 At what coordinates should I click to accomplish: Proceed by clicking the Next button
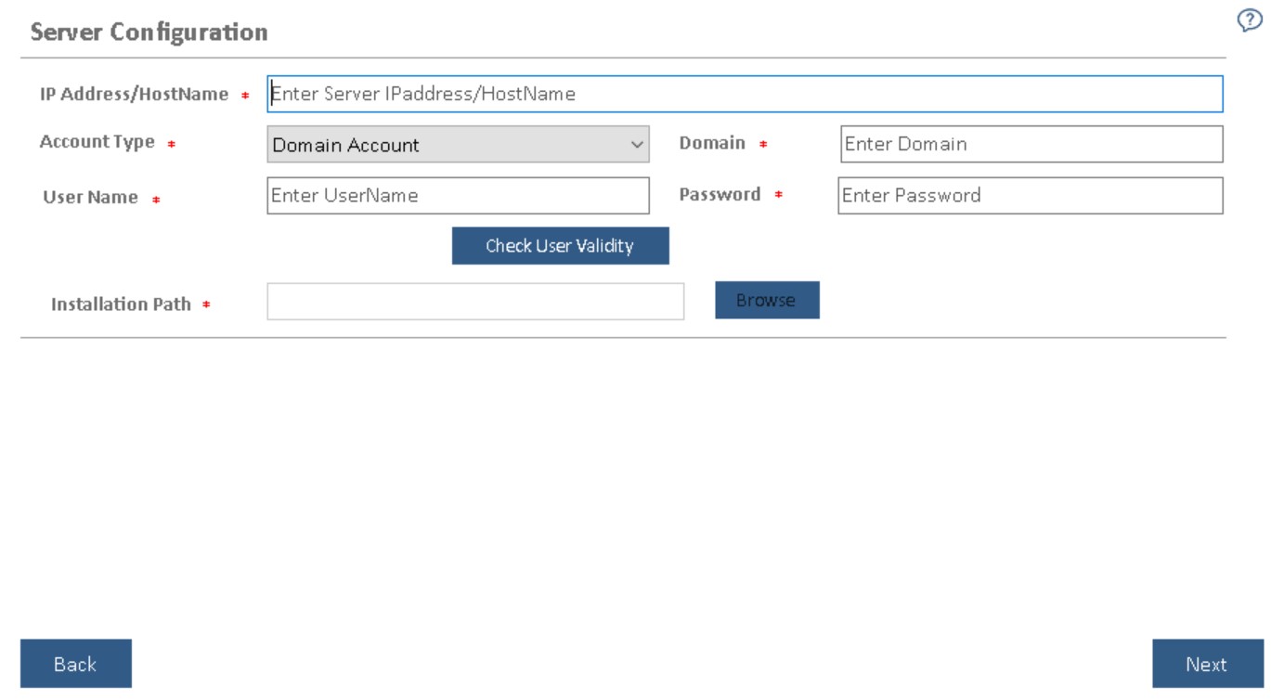pos(1206,664)
